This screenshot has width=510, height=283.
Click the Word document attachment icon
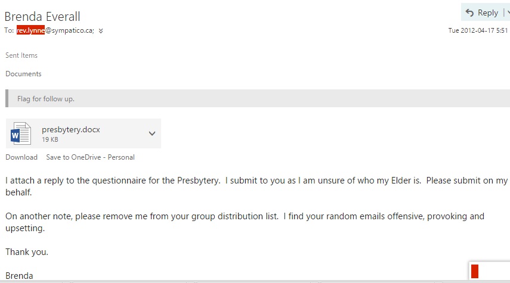tap(21, 133)
